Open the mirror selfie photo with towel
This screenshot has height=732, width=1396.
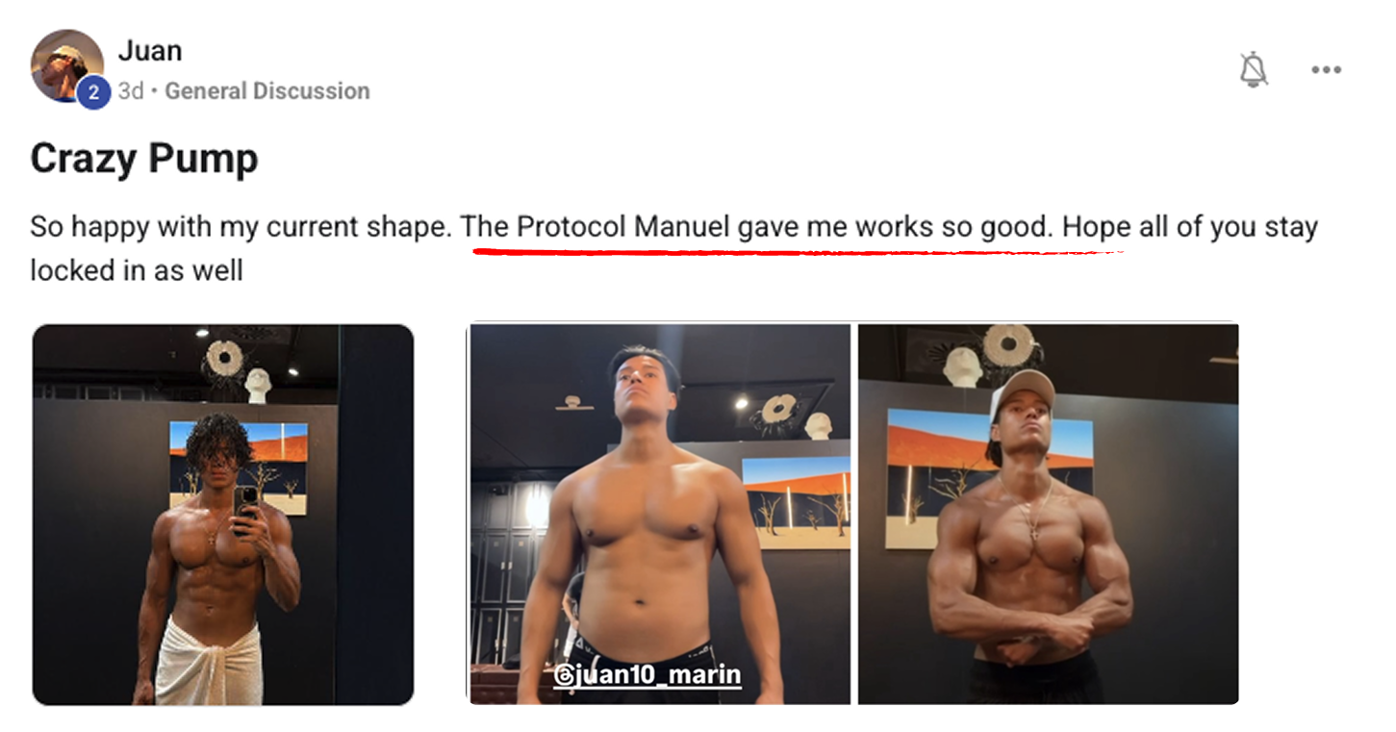tap(223, 515)
